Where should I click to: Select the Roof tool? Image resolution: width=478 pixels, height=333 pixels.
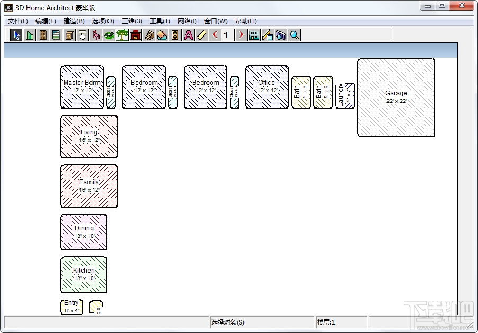tap(162, 35)
